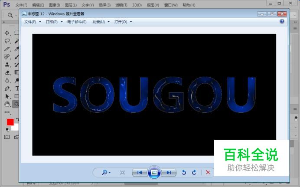Select the Horizontal Type tool
This screenshot has height=187, width=300.
17,89
